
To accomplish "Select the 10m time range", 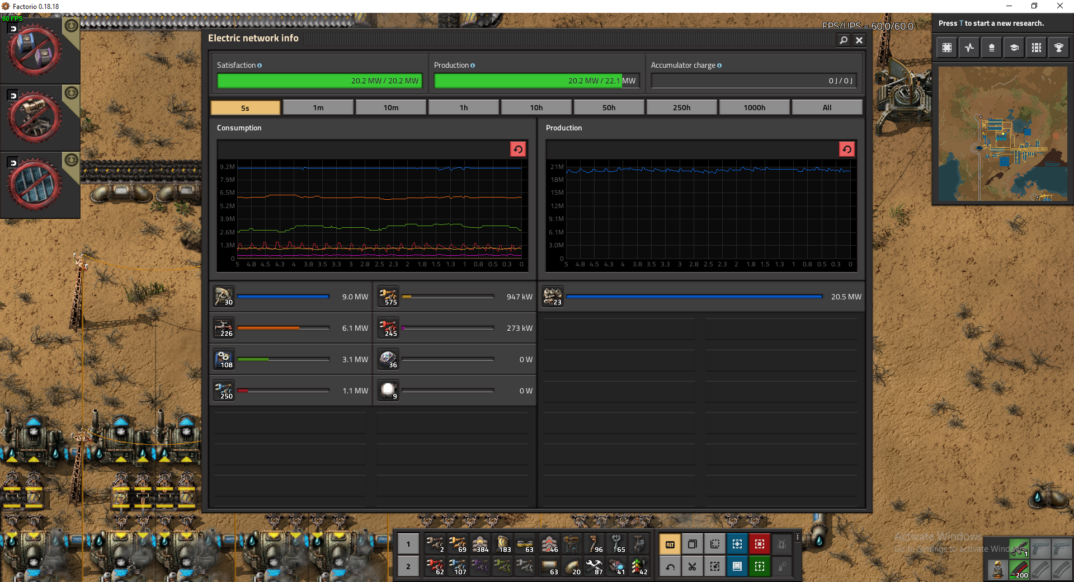I will pyautogui.click(x=391, y=107).
